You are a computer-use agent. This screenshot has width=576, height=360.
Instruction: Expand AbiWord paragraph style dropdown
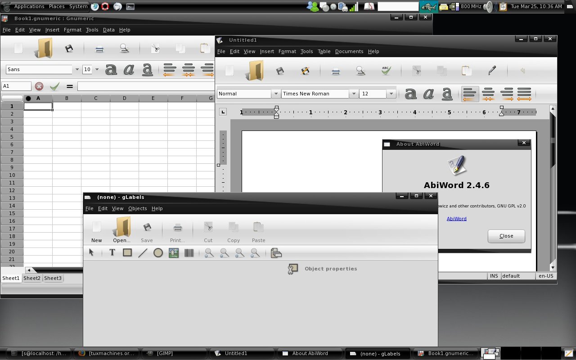(x=275, y=94)
